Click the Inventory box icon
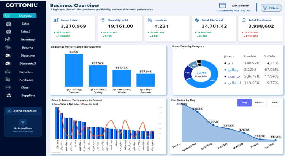Image resolution: width=285 pixels, height=156 pixels. click(x=8, y=40)
